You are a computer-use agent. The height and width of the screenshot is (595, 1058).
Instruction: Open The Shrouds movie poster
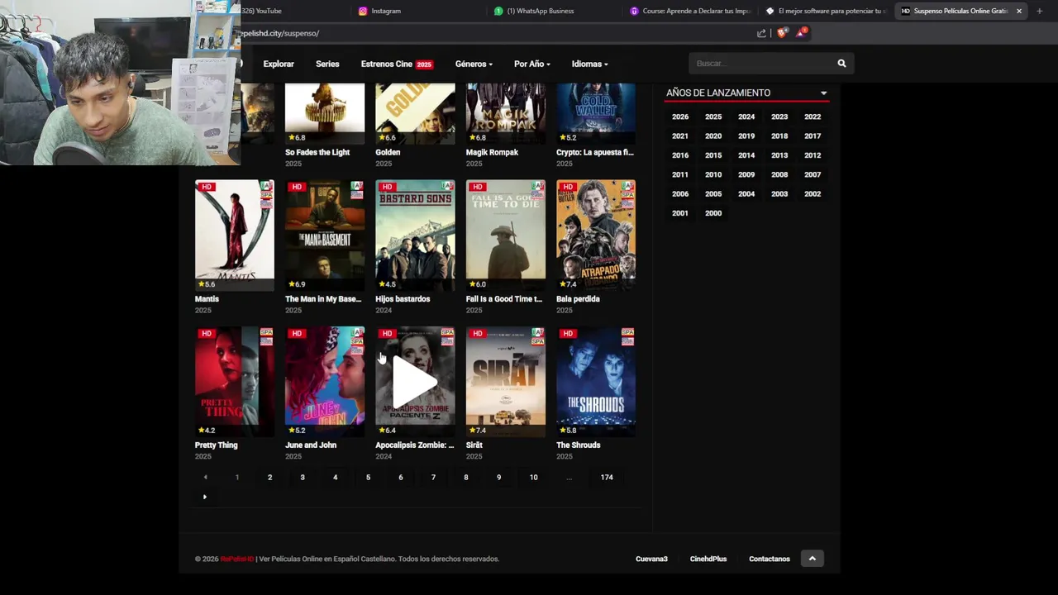[x=596, y=382]
